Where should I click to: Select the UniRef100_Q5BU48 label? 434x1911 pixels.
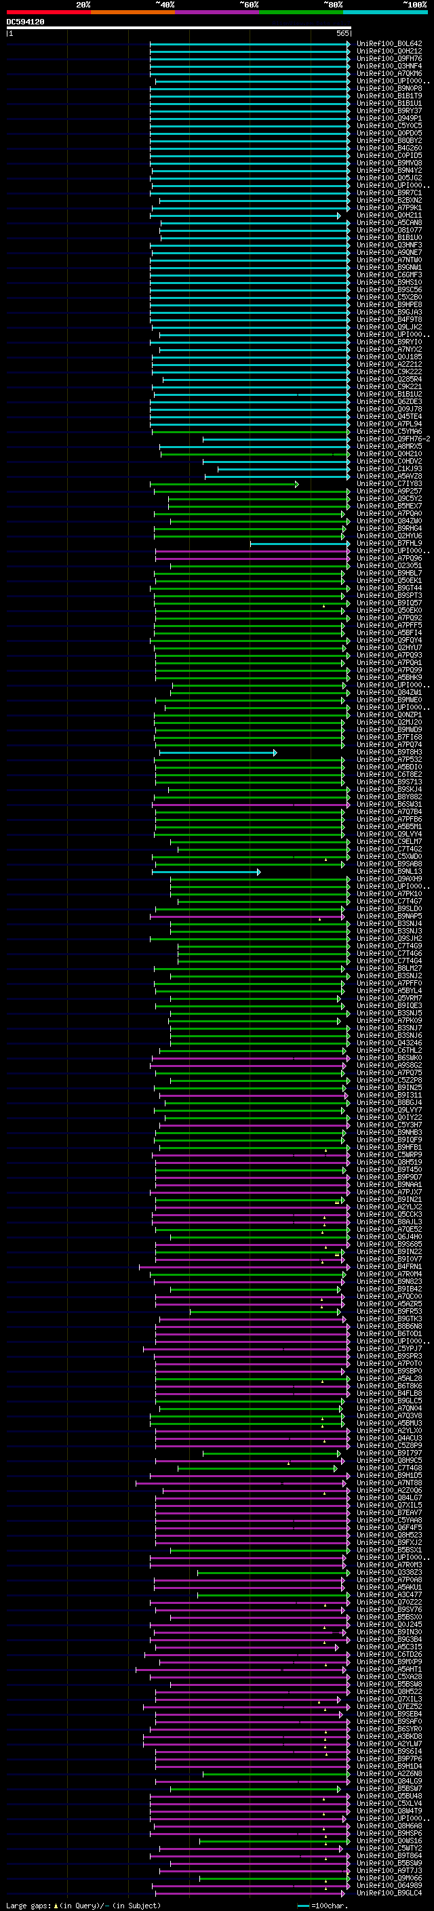(389, 1796)
